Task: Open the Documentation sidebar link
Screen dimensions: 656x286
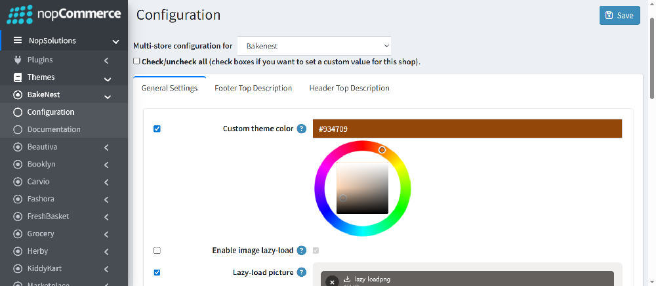Action: pos(54,129)
